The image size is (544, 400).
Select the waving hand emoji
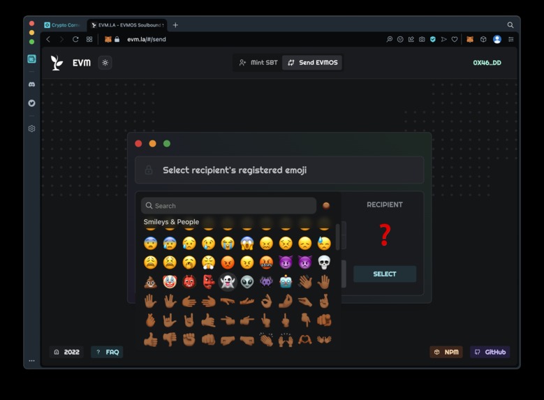[x=305, y=282]
